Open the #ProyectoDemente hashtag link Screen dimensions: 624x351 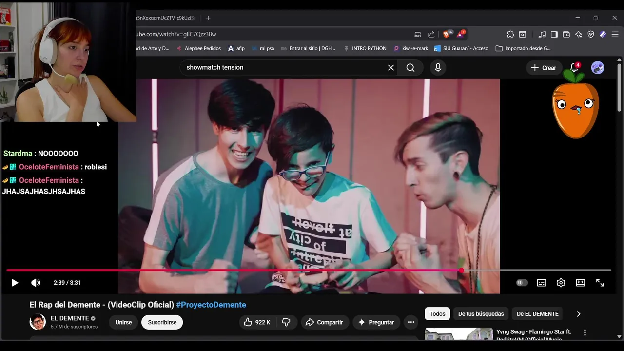click(211, 305)
